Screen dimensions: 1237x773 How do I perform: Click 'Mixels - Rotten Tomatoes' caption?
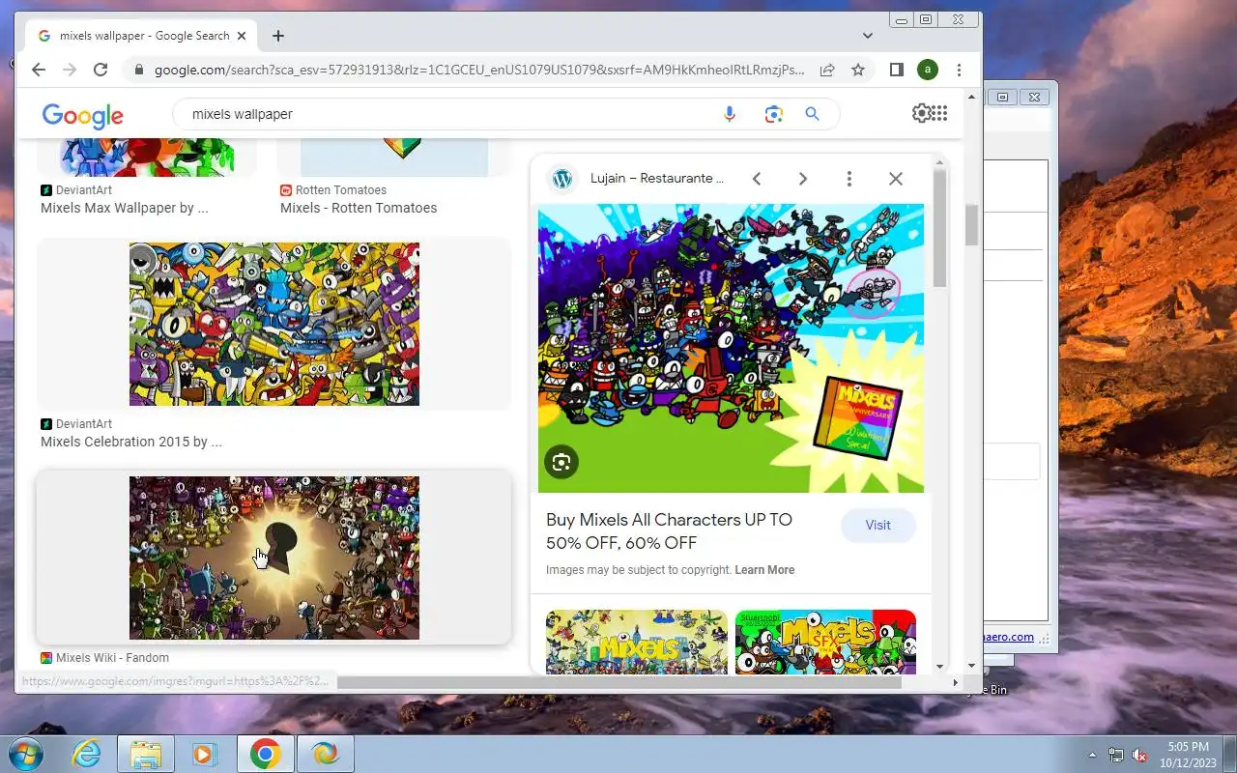coord(359,208)
